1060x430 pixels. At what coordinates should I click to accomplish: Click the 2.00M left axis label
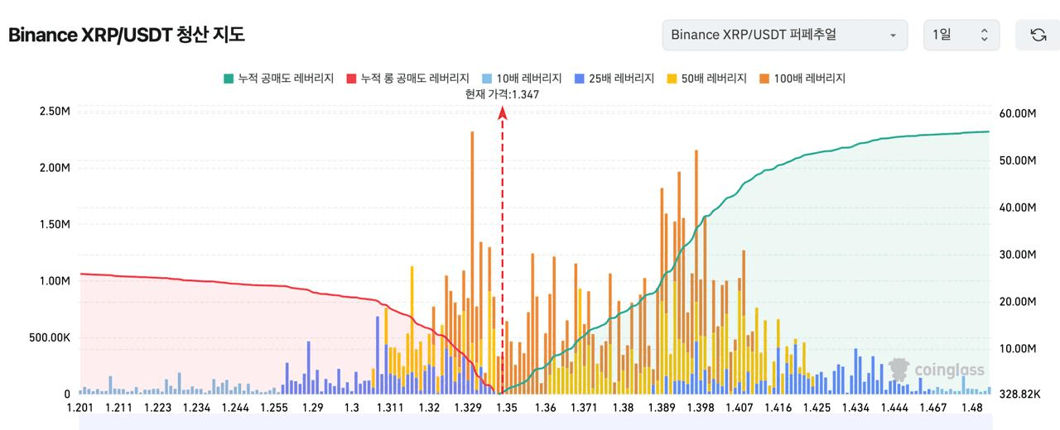click(x=55, y=168)
